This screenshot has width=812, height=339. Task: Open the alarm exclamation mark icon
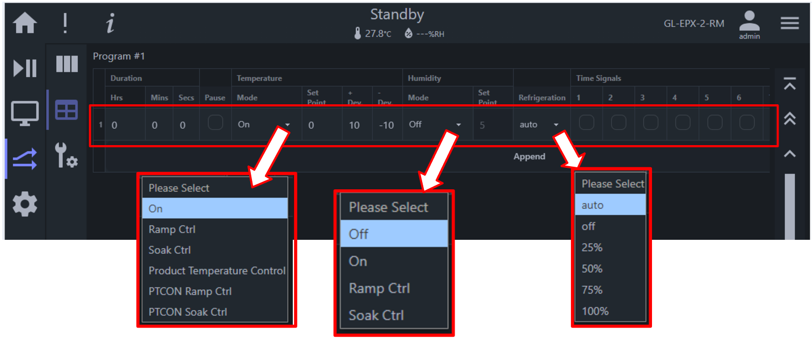pyautogui.click(x=66, y=23)
